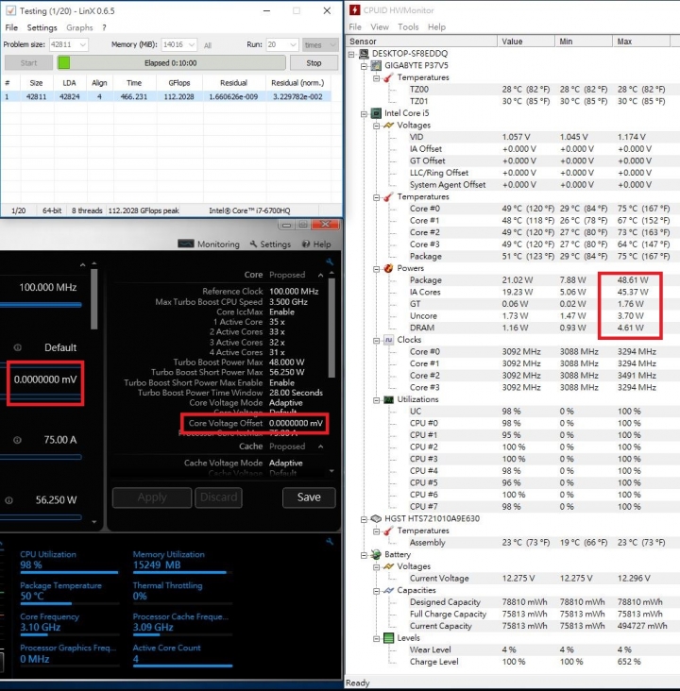
Task: Open the Run count dropdown
Action: (x=293, y=44)
